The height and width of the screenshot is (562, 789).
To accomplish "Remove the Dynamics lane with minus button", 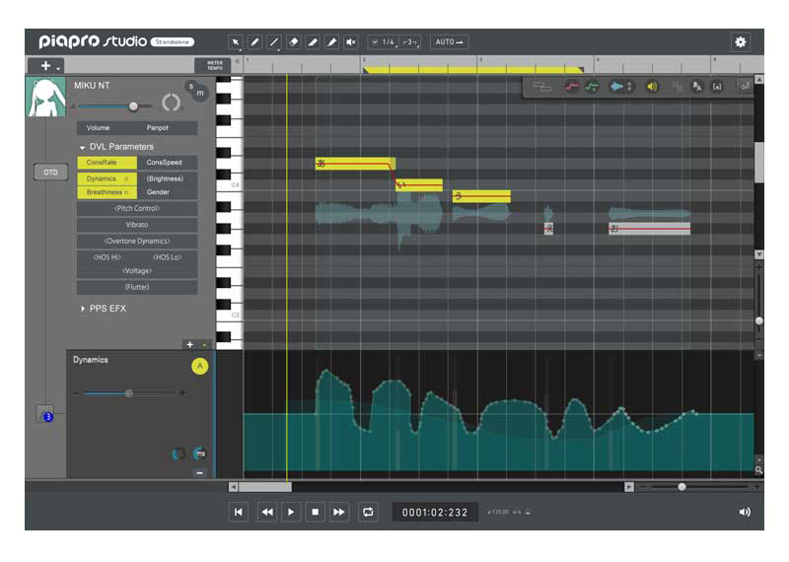I will pyautogui.click(x=200, y=473).
